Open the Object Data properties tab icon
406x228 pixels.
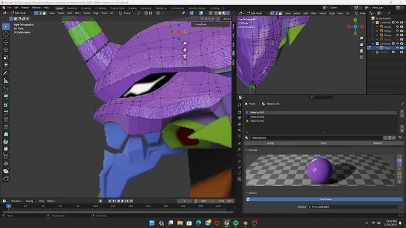tap(240, 173)
